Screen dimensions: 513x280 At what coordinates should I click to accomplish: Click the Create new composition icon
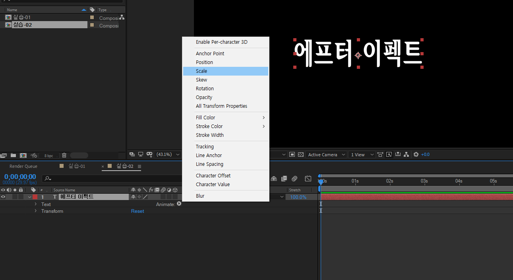(23, 155)
